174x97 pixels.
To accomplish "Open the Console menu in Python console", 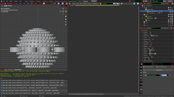I will [10, 69].
